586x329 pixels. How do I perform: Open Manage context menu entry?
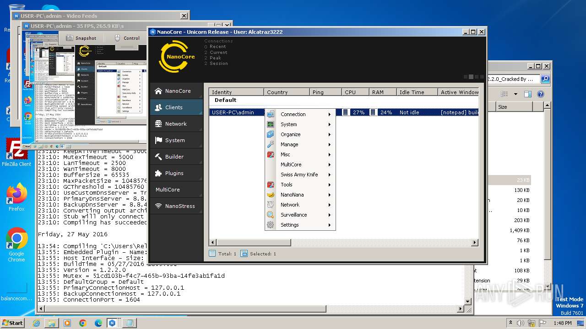coord(300,144)
